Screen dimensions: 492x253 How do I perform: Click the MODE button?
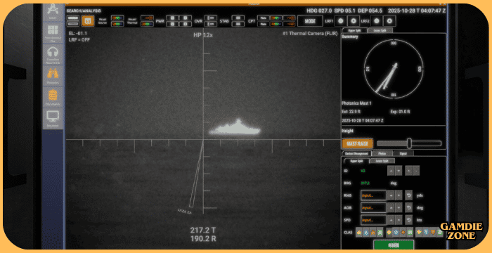click(x=310, y=21)
